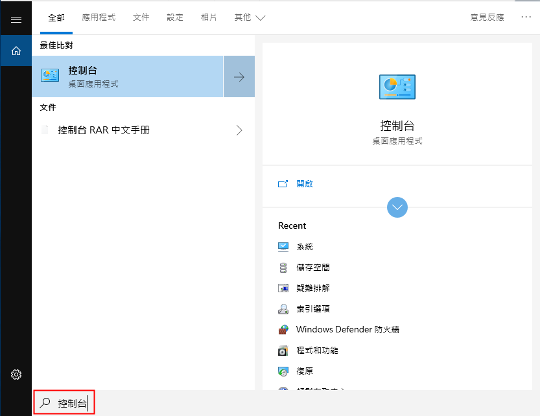Screen dimensions: 540x416
Task: Open recent item Windows Defender 防火牆
Action: pyautogui.click(x=347, y=330)
